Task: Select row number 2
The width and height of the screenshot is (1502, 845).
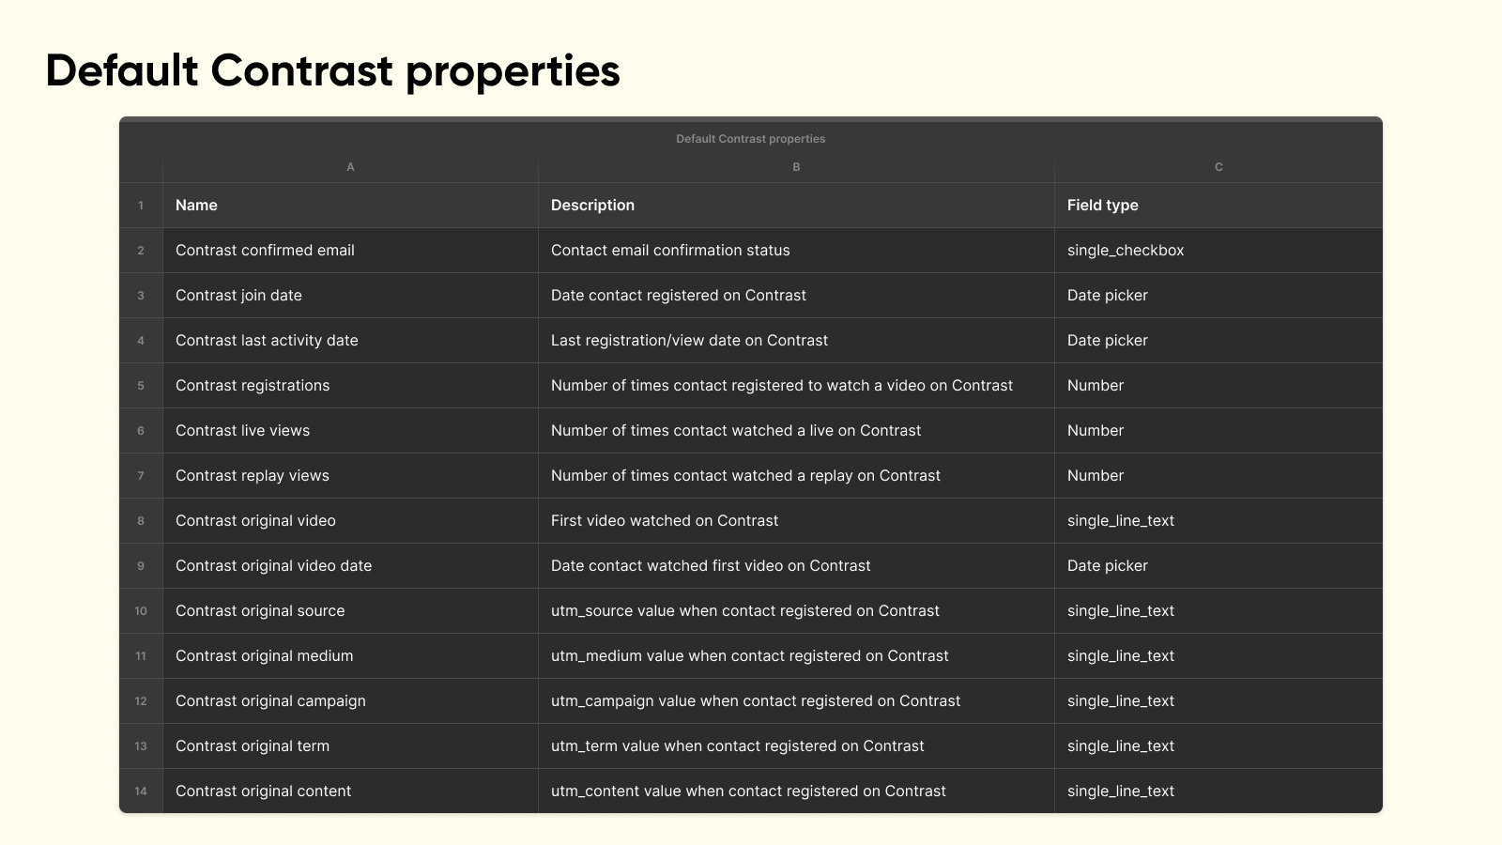Action: click(141, 250)
